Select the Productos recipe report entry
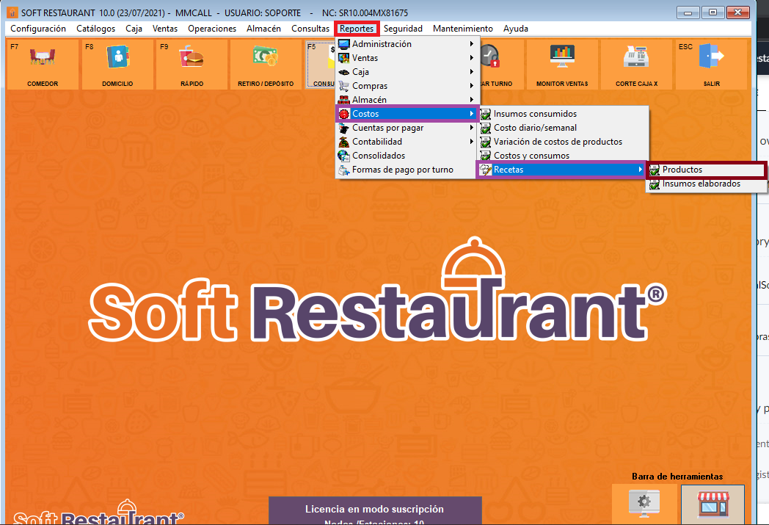The height and width of the screenshot is (525, 769). [706, 170]
